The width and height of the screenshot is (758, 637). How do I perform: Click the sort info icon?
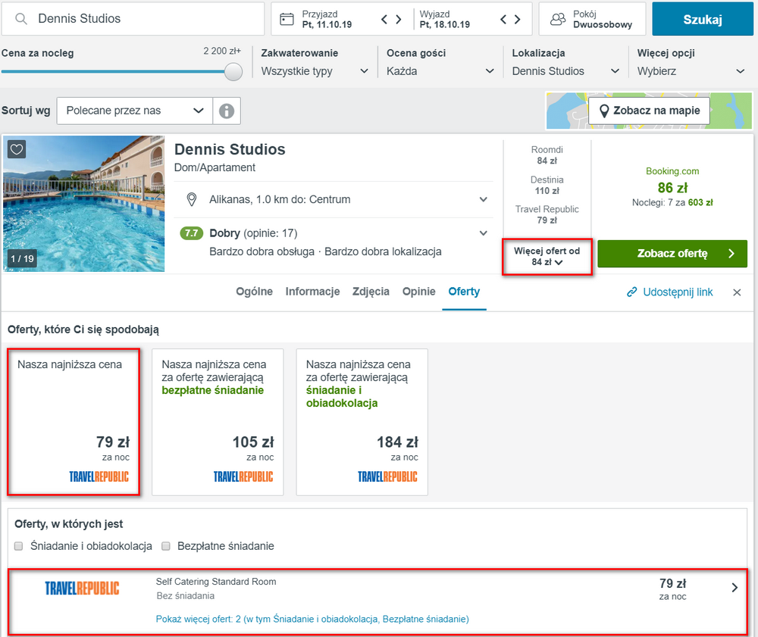point(226,111)
